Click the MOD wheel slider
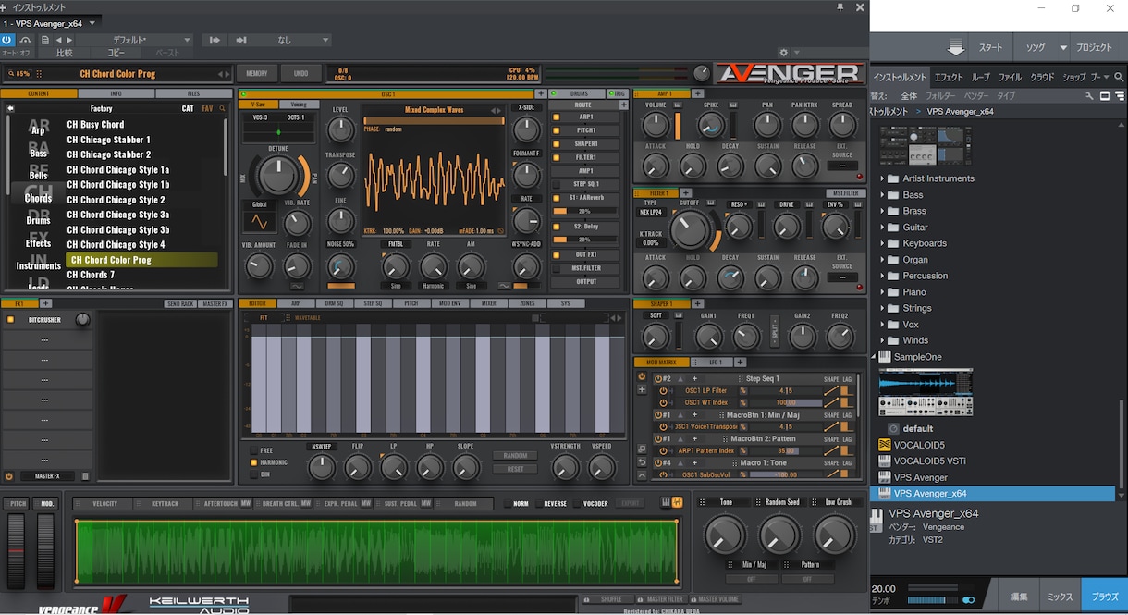This screenshot has width=1128, height=615. click(45, 550)
